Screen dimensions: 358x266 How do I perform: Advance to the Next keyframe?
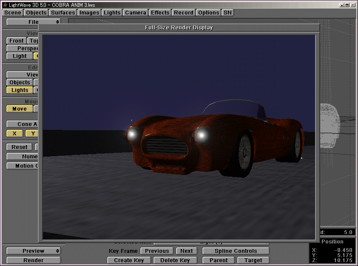[x=186, y=251]
